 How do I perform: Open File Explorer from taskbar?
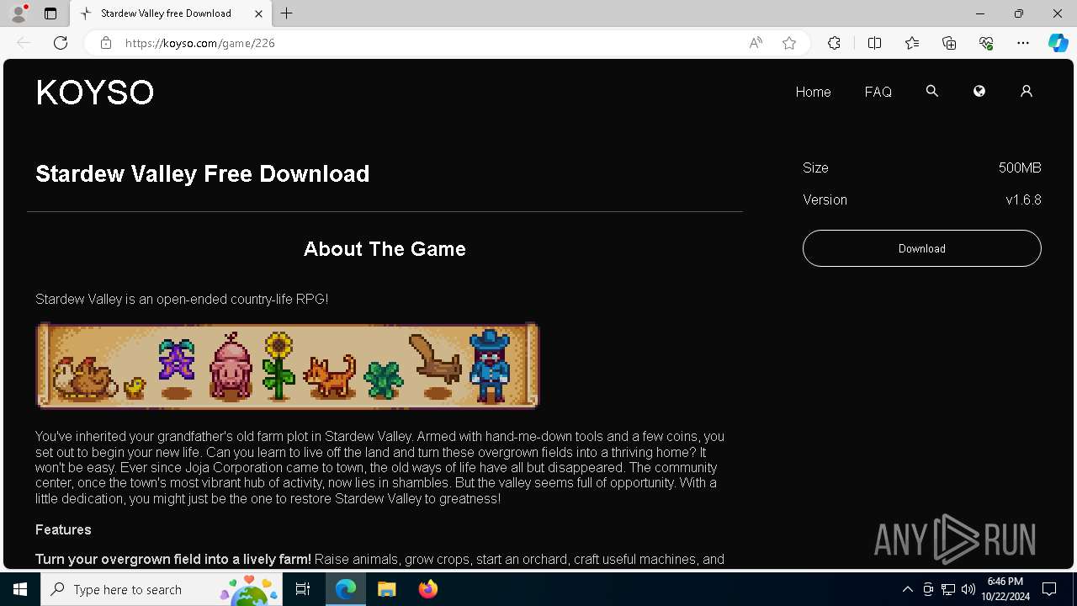coord(386,589)
